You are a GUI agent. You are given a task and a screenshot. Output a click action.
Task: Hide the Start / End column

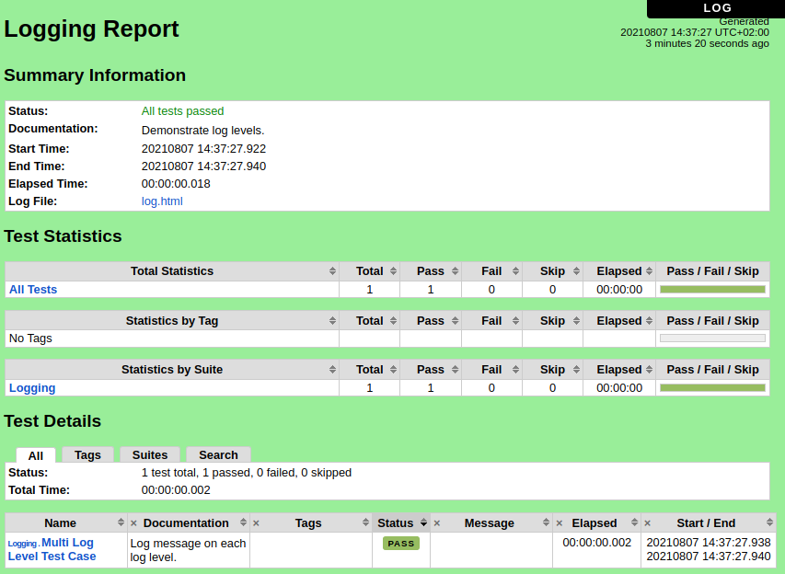[647, 523]
